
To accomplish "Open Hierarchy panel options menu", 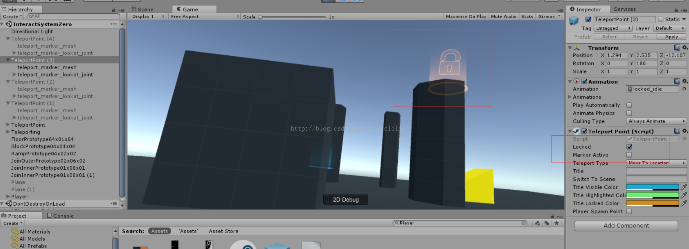I will coord(122,10).
